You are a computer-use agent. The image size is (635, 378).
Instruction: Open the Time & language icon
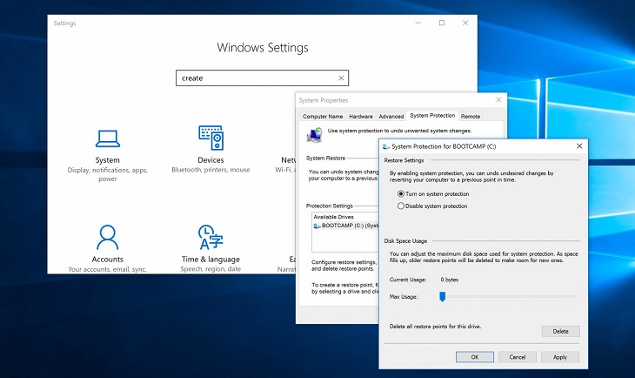click(x=211, y=237)
